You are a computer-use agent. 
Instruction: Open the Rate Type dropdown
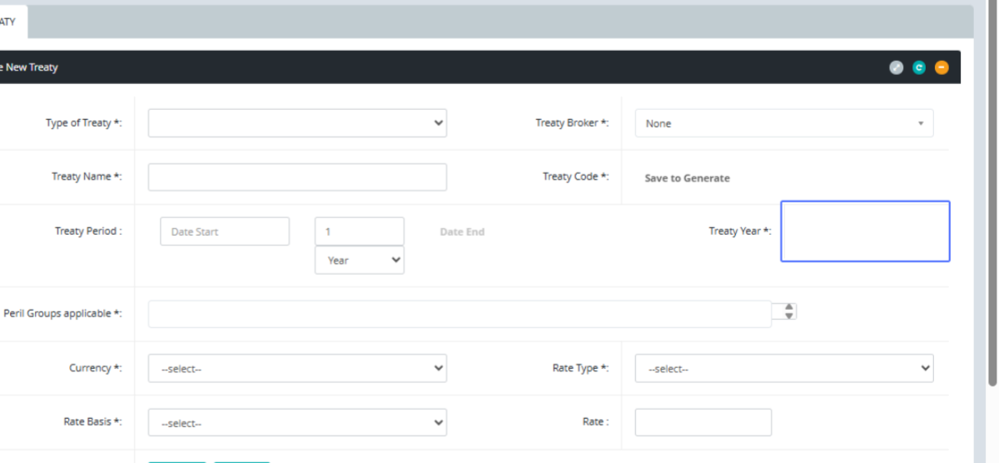click(783, 368)
